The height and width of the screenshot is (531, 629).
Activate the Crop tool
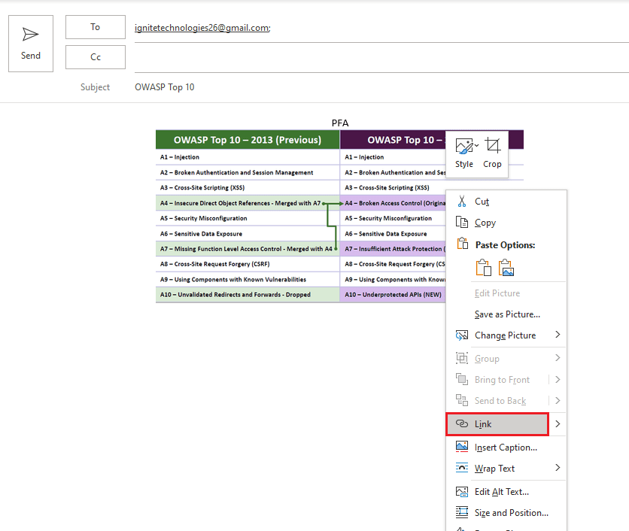[492, 153]
